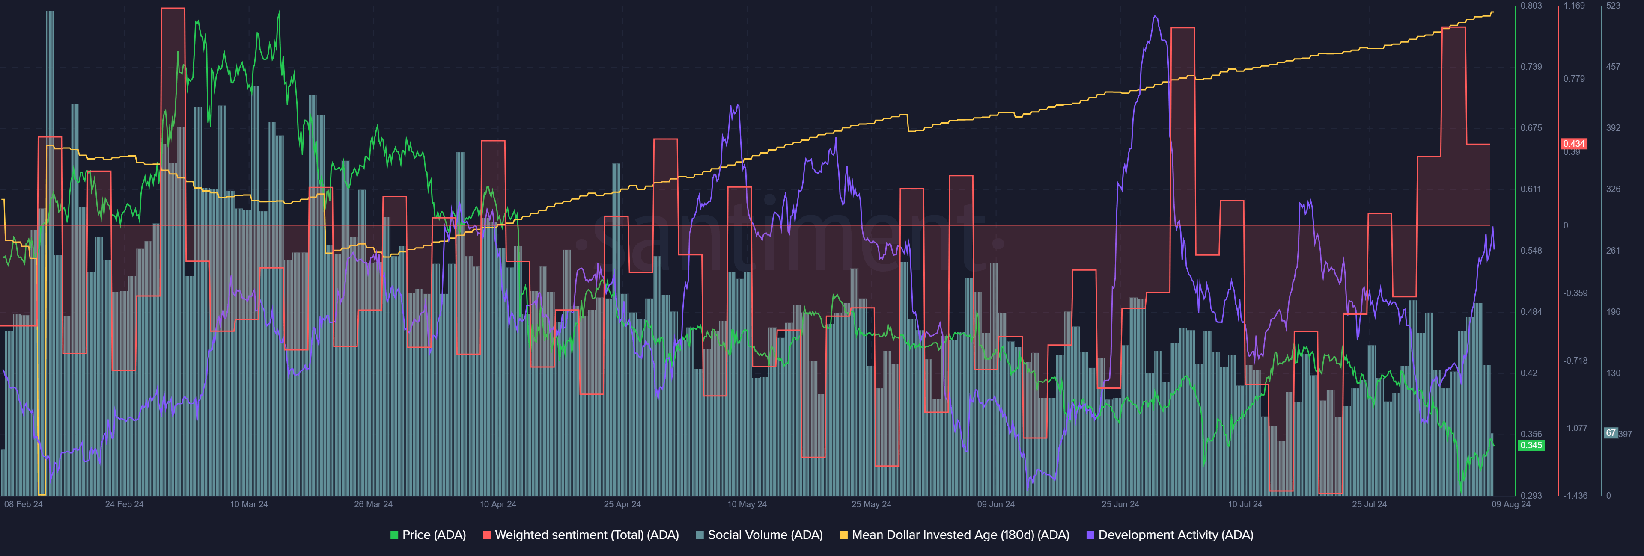Click the Price (ADA) legend label
1644x556 pixels.
434,535
